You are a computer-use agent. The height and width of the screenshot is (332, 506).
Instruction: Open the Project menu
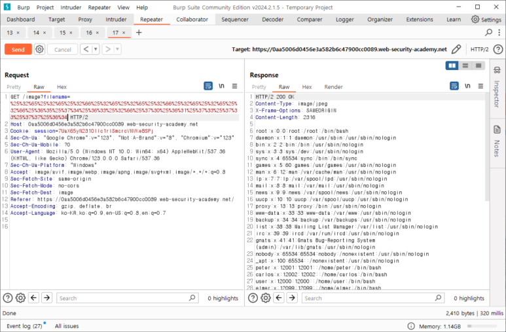(45, 7)
